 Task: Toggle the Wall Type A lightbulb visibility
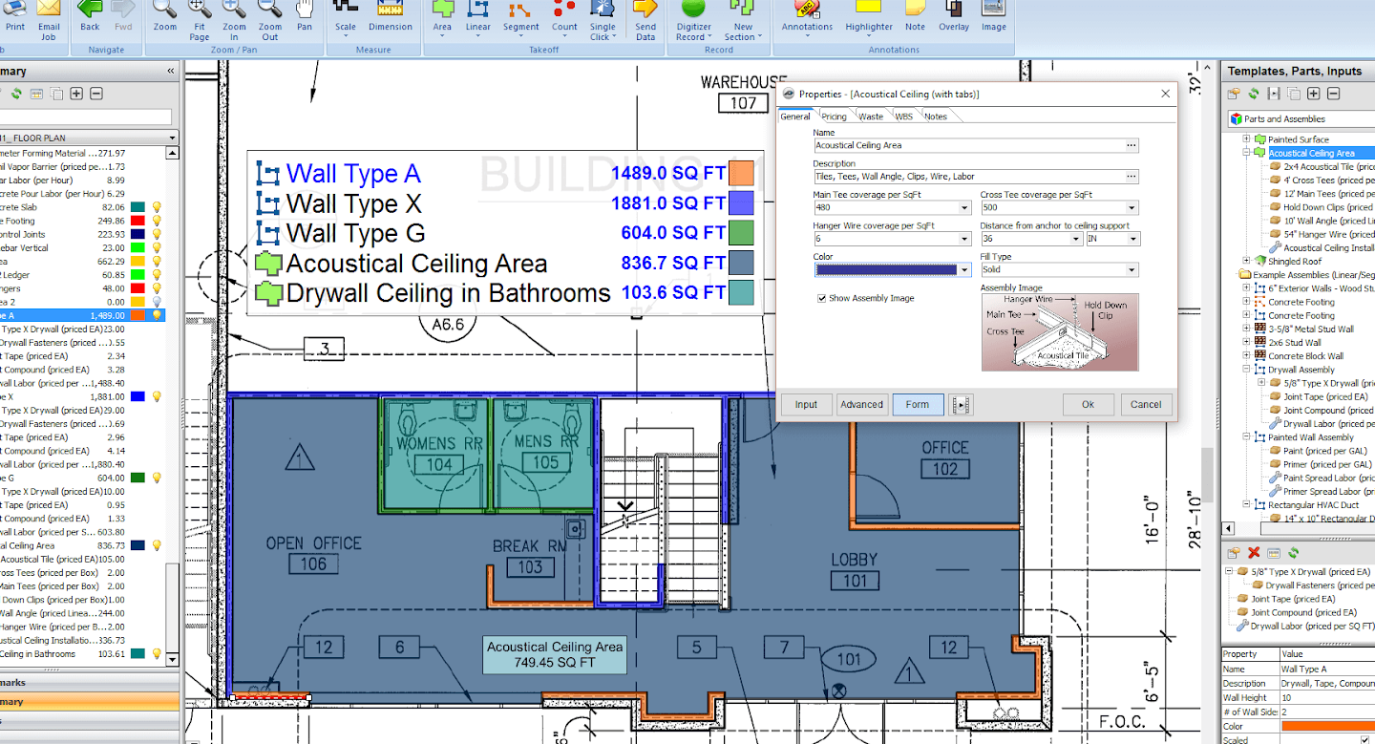point(158,315)
